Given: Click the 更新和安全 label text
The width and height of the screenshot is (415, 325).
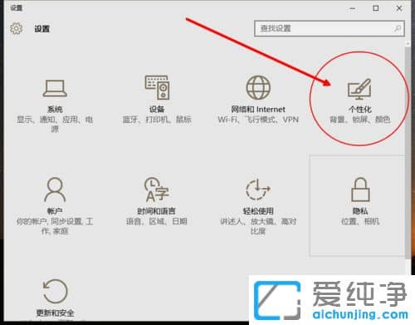Looking at the screenshot, I should coord(55,313).
